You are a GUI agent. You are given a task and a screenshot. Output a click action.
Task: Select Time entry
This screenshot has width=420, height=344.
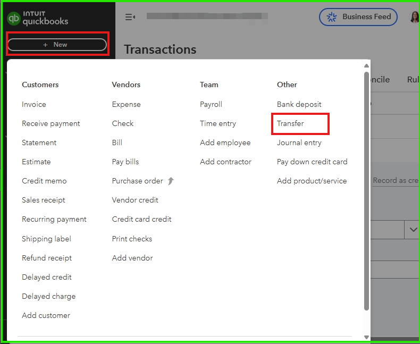pos(218,123)
